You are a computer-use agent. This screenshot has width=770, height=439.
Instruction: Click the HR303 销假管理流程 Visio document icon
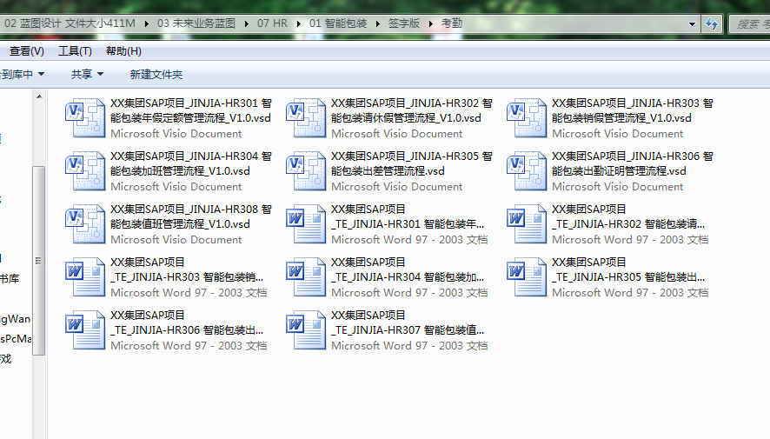point(528,118)
